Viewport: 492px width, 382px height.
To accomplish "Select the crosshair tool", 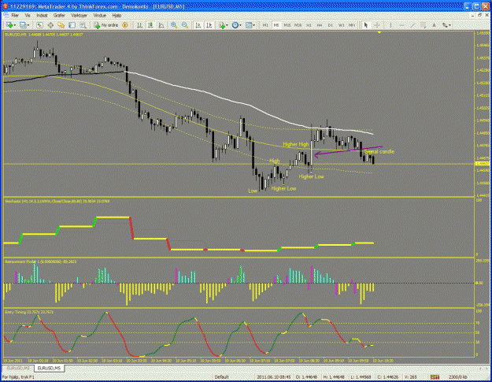I will coord(377,25).
